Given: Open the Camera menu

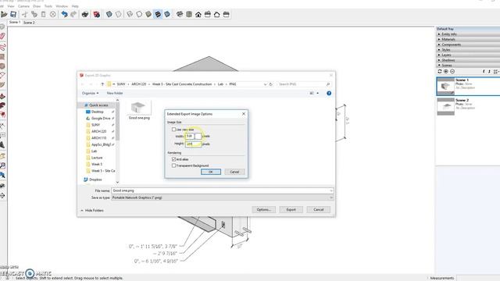Looking at the screenshot, I should pyautogui.click(x=23, y=6).
